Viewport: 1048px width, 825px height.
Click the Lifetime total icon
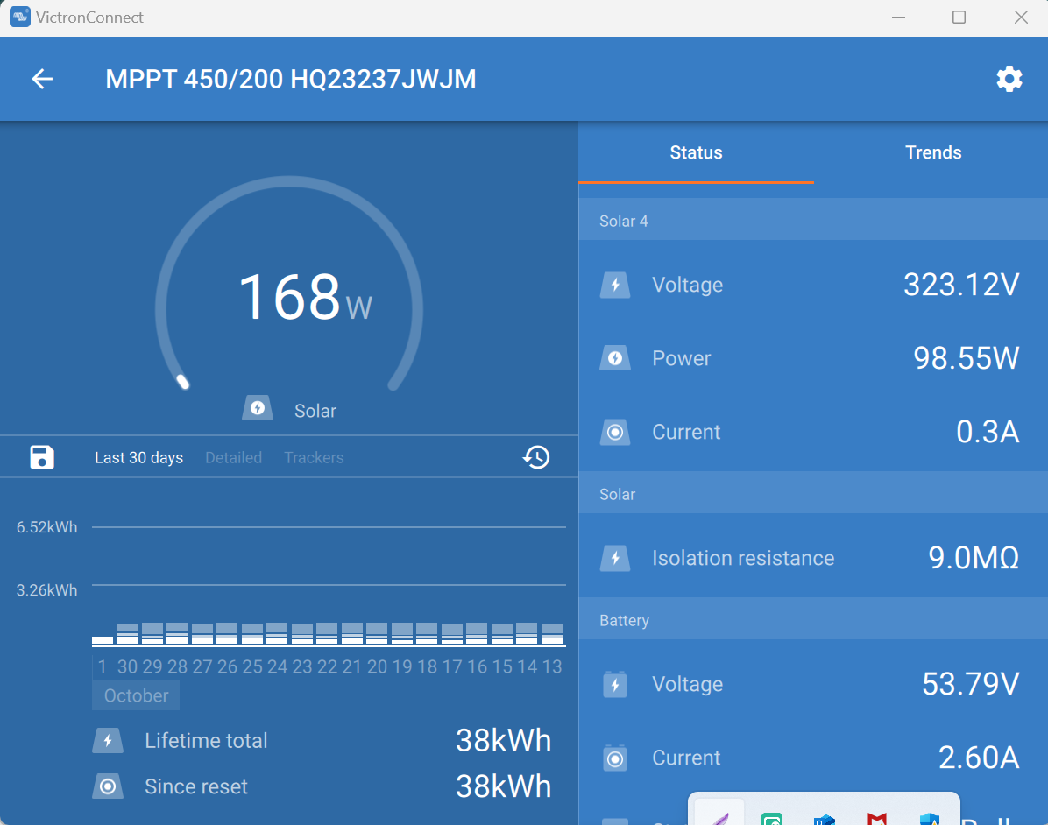(108, 741)
